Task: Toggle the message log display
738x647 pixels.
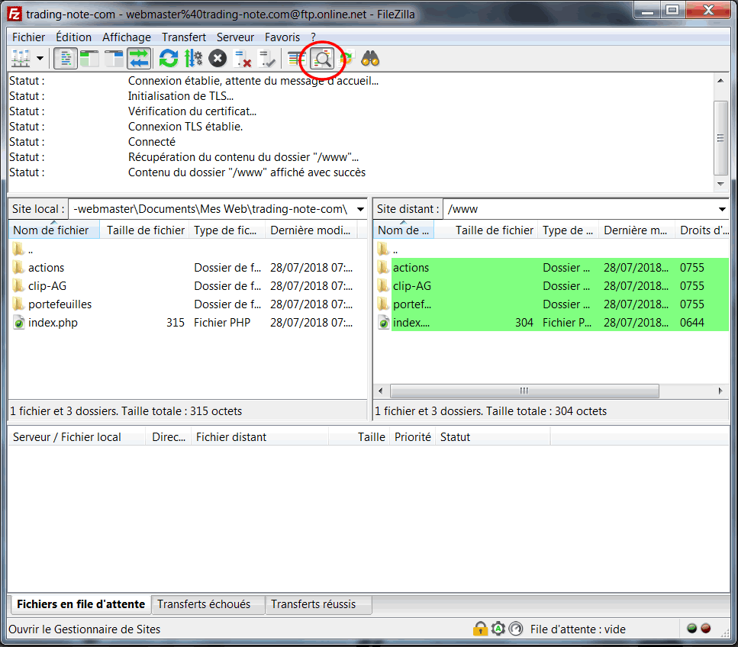Action: [x=66, y=59]
